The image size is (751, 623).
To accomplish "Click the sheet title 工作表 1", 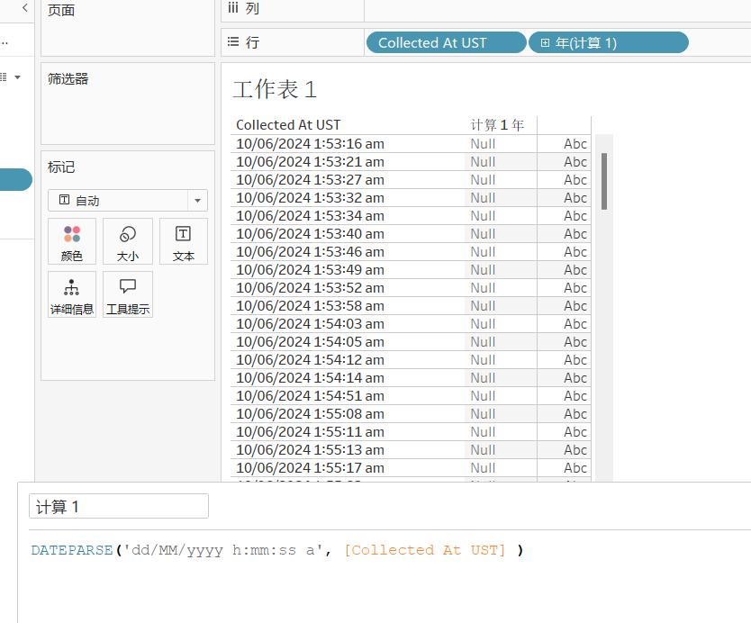I will [x=275, y=89].
